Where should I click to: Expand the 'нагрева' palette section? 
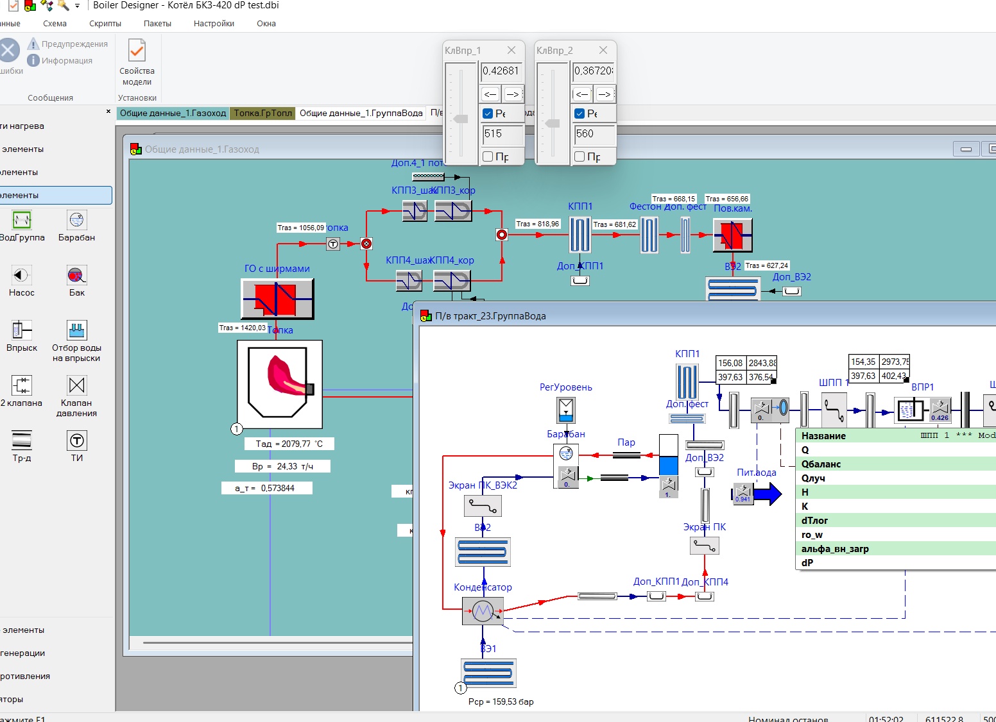pyautogui.click(x=26, y=126)
